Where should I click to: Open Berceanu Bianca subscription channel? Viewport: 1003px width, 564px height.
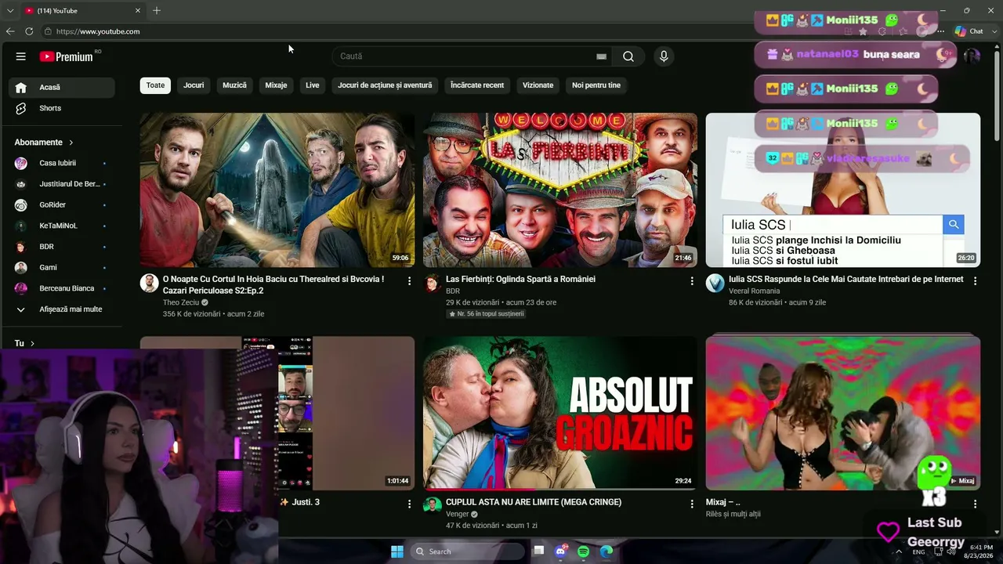[x=61, y=288]
